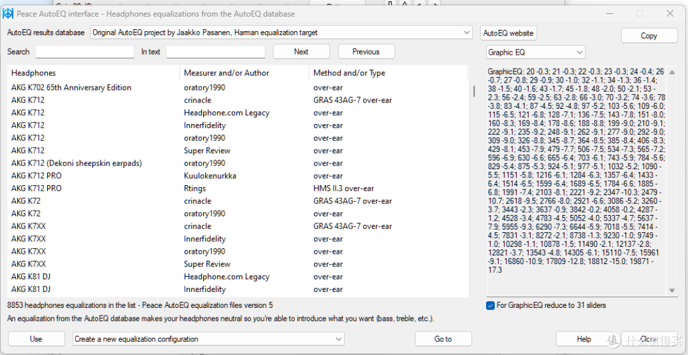Sort by Method and/or Type column header

[389, 73]
